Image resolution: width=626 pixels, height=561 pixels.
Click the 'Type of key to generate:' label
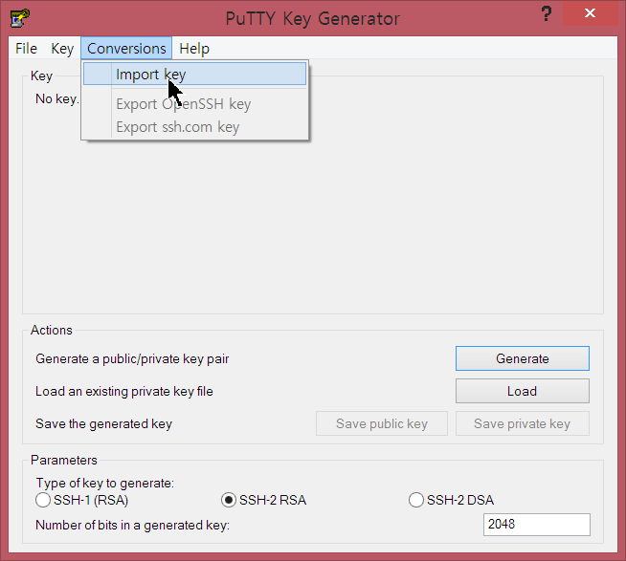[x=105, y=484]
